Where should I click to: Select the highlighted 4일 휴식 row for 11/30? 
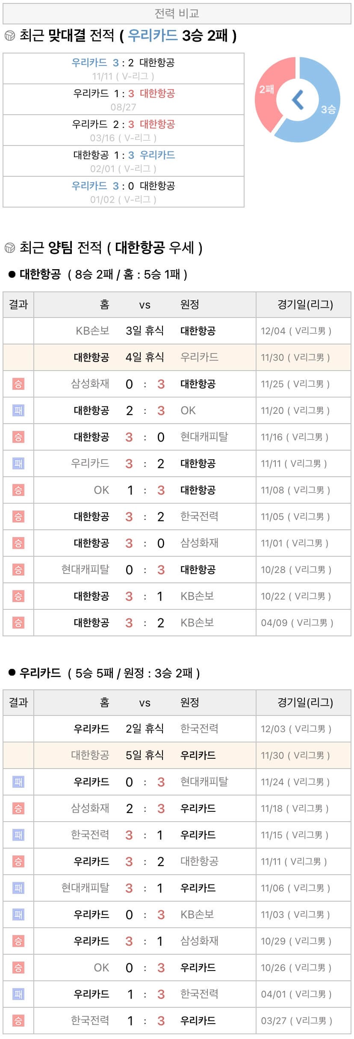tap(177, 357)
